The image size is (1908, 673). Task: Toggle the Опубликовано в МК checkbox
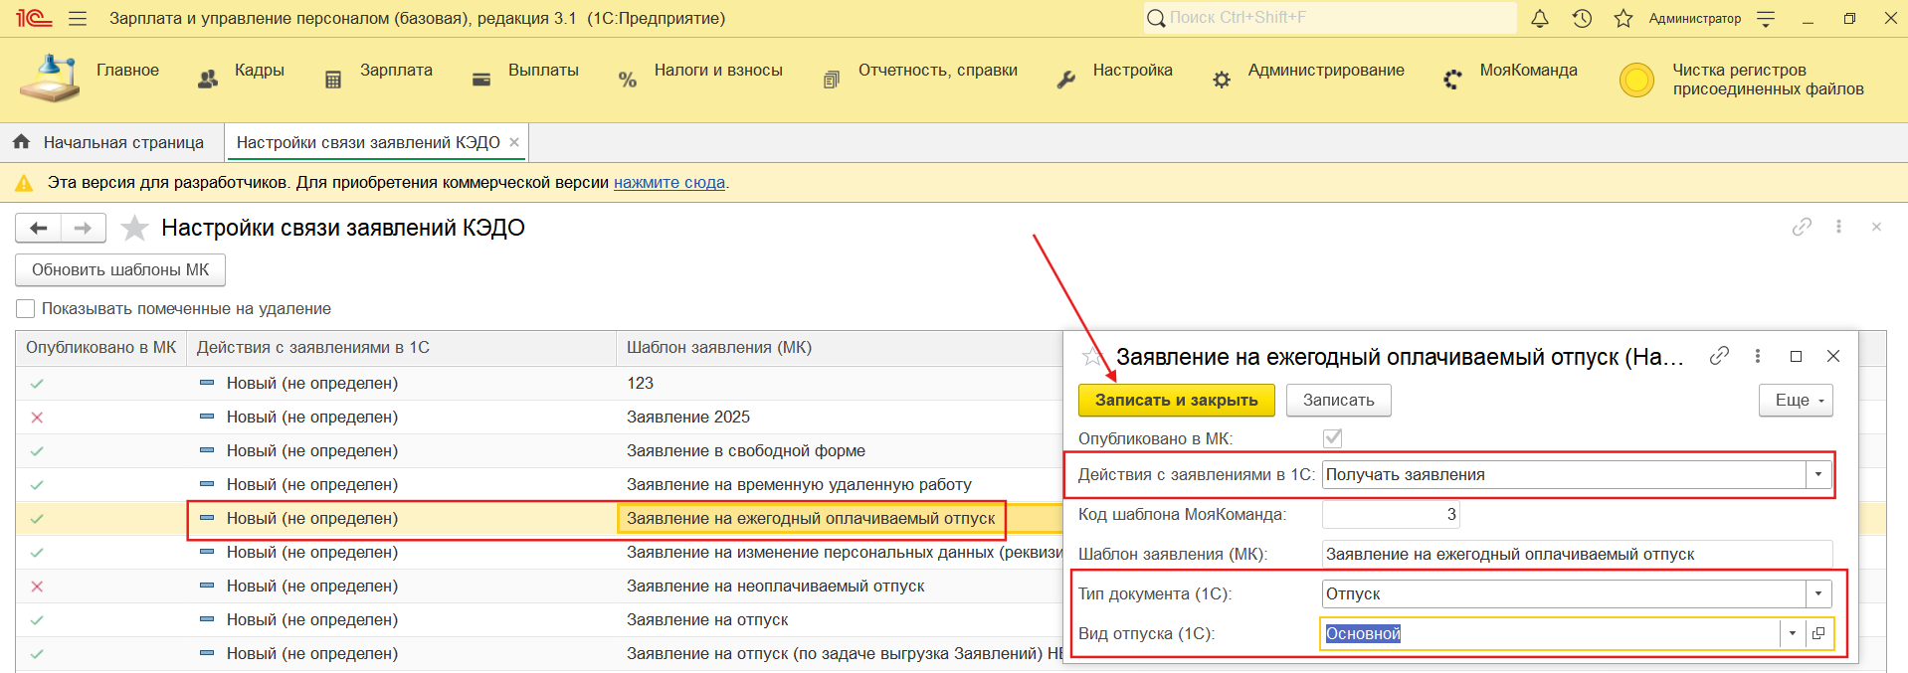click(x=1333, y=438)
